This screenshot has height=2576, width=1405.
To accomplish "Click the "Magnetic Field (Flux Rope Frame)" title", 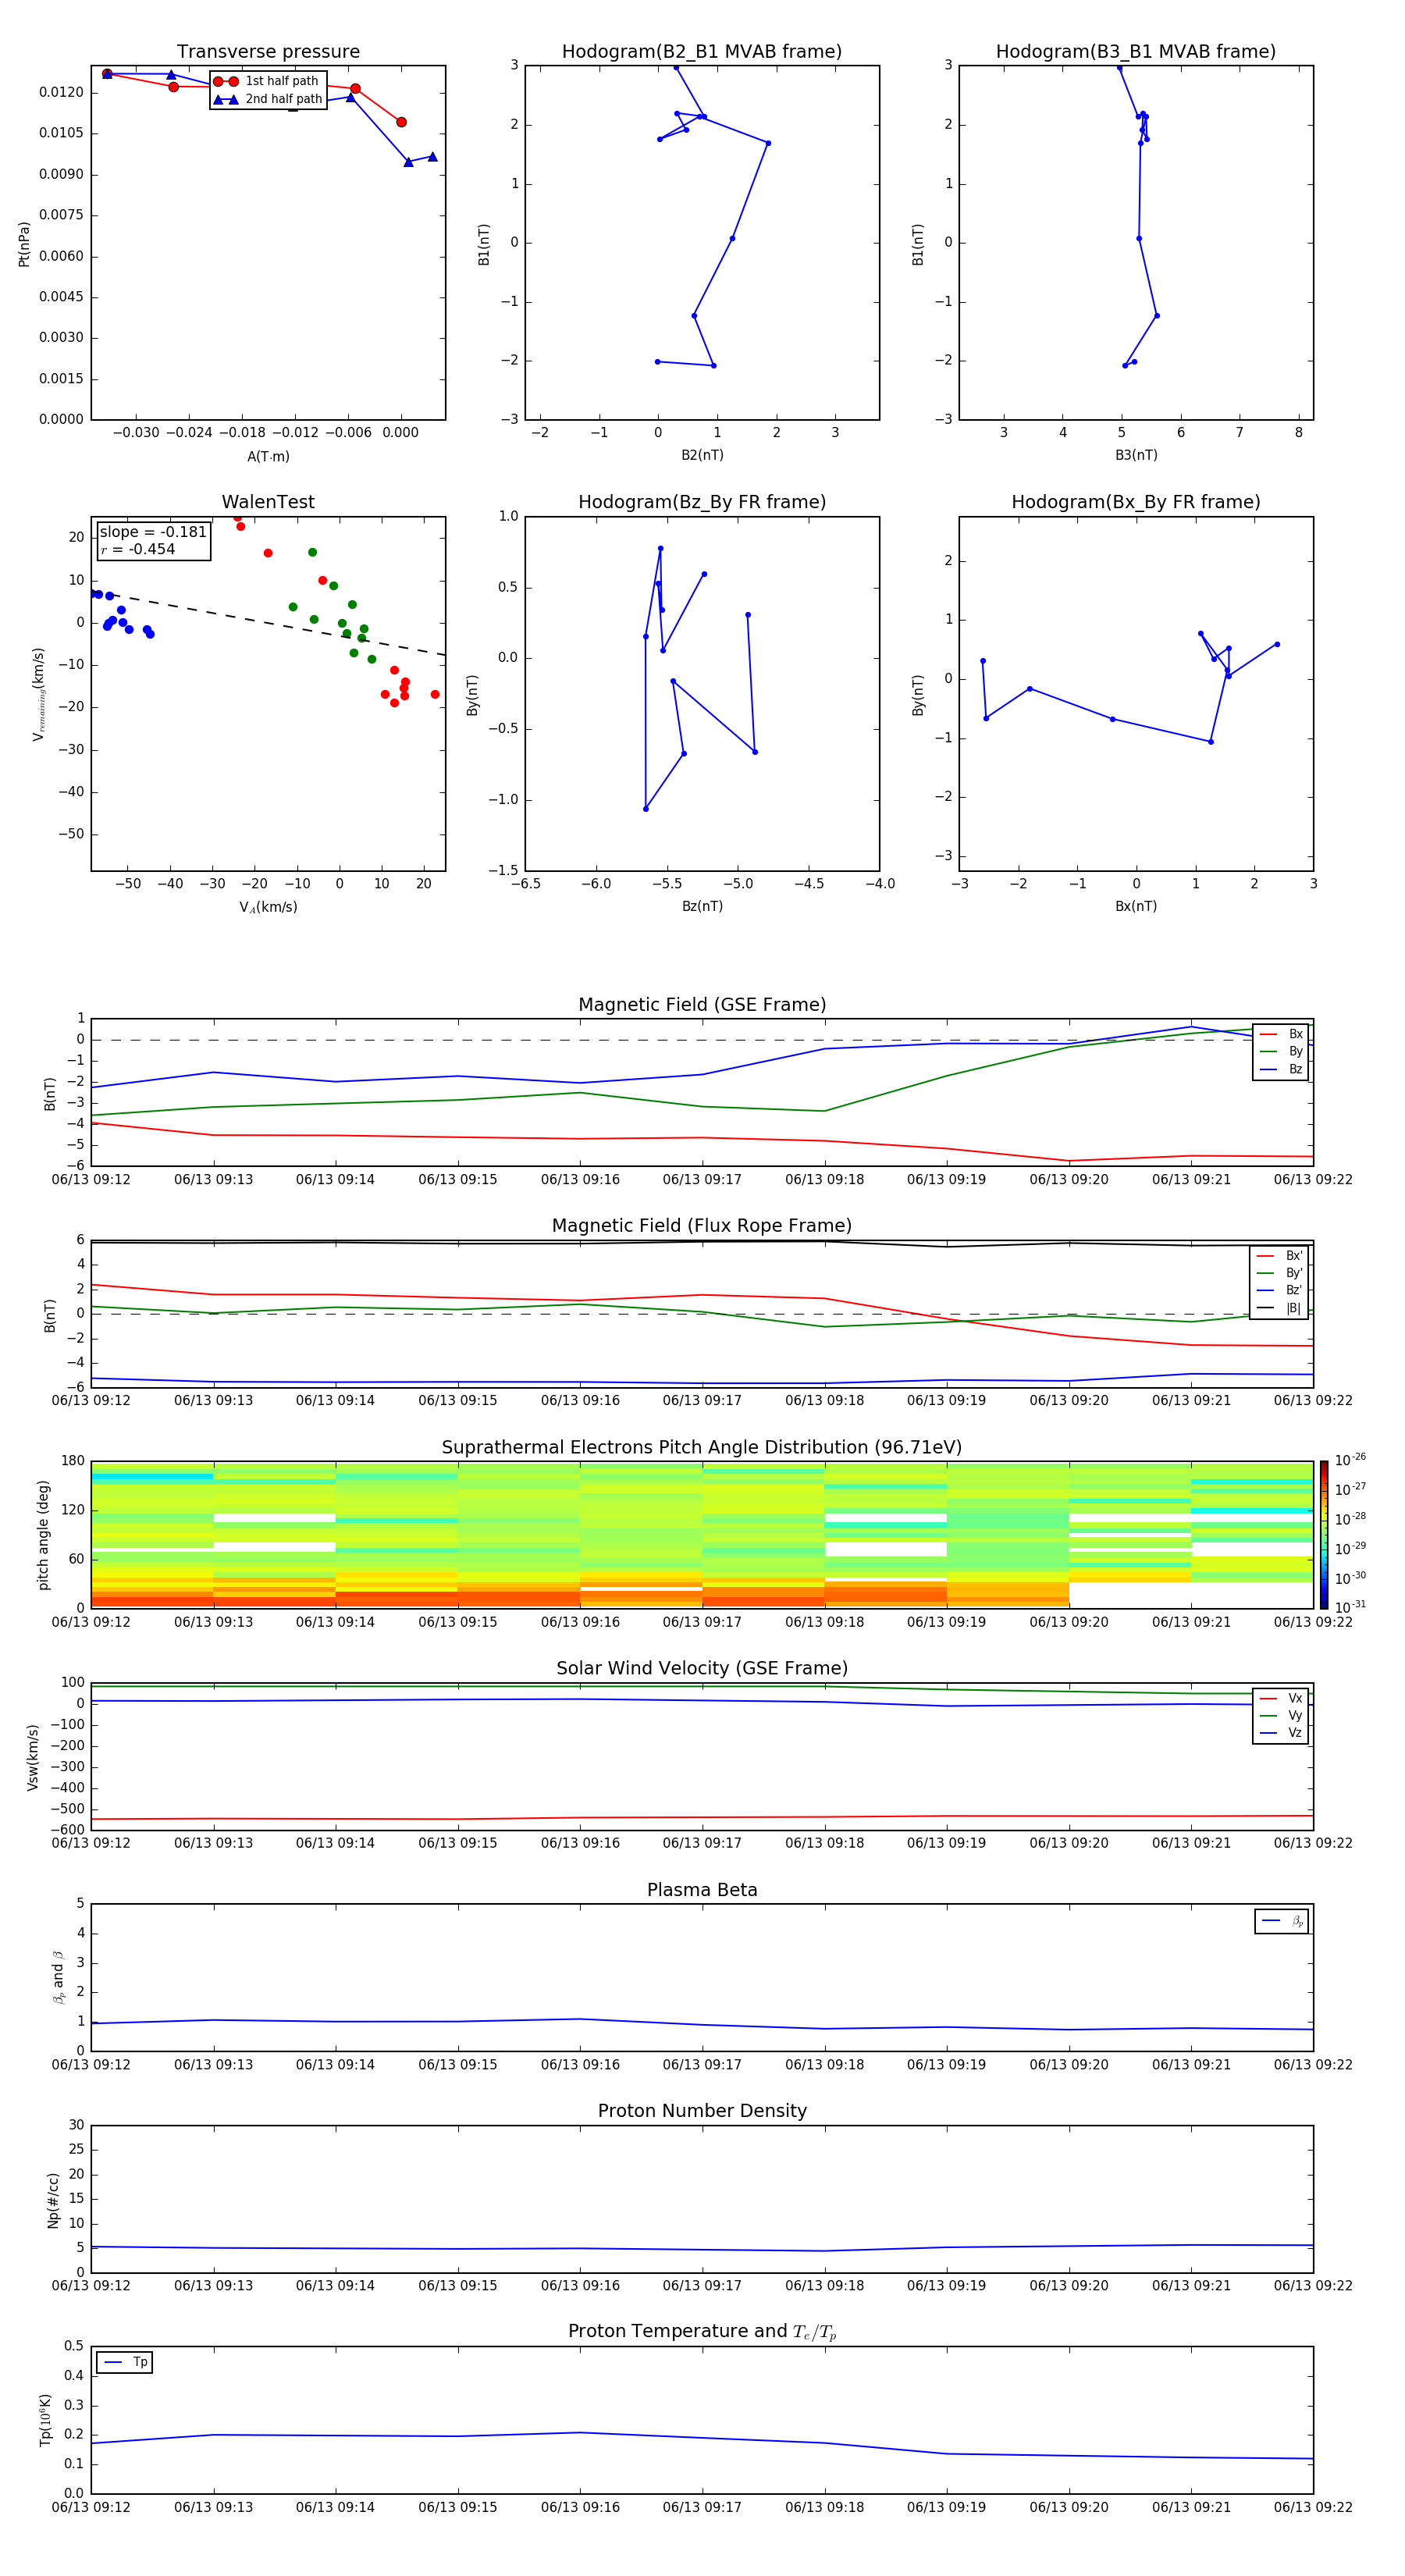I will point(702,1226).
